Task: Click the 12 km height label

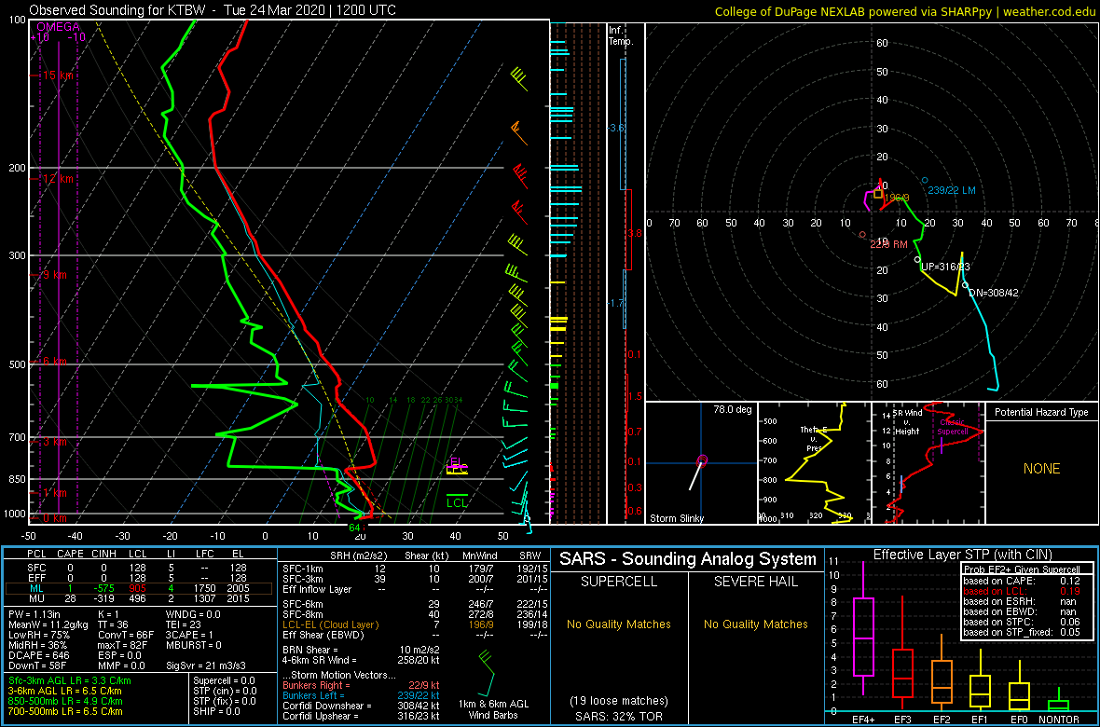Action: 58,179
